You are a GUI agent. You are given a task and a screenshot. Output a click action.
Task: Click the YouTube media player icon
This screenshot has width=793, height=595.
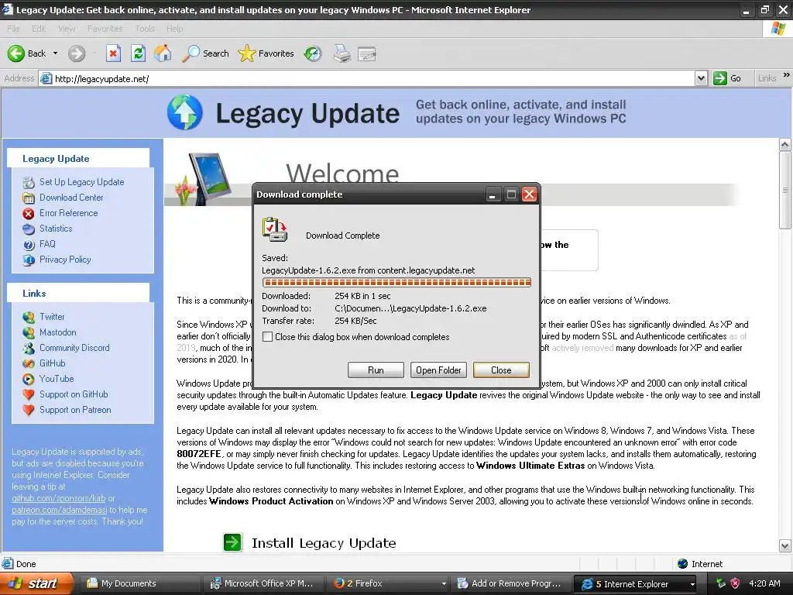pyautogui.click(x=29, y=379)
